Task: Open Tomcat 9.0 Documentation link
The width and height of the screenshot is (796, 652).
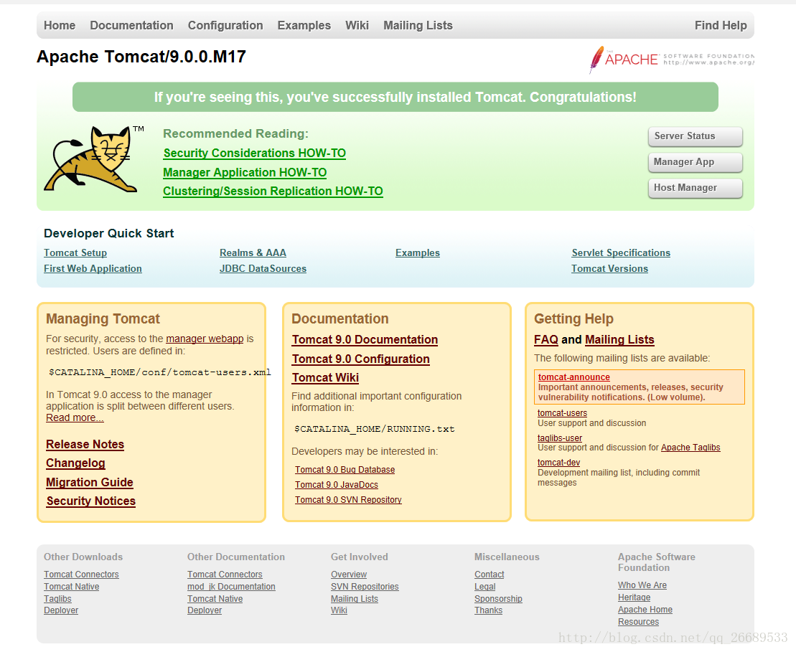Action: (x=365, y=340)
